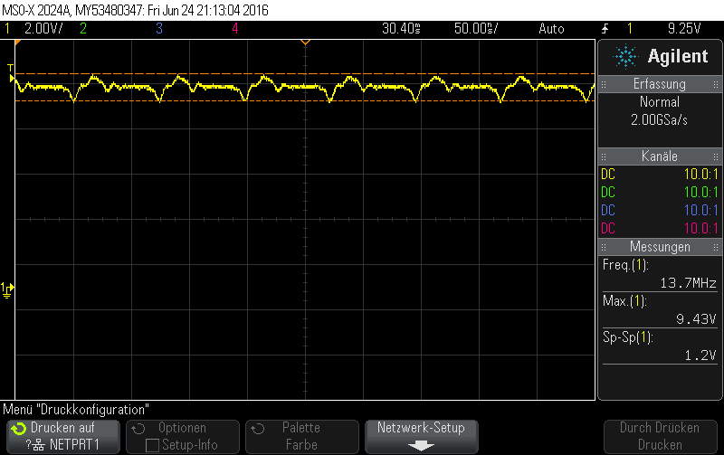
Task: Click the Sp-Sp(1) 1.2V measurement
Action: point(660,346)
